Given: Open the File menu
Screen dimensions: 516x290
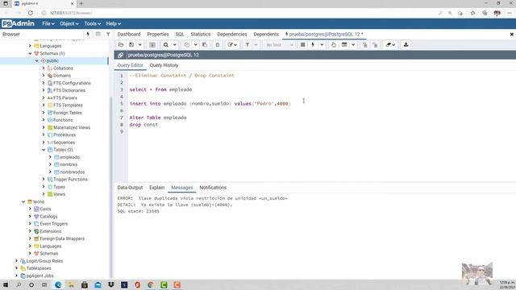Looking at the screenshot, I should 48,23.
